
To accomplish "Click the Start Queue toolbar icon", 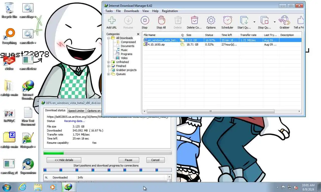I will (244, 20).
